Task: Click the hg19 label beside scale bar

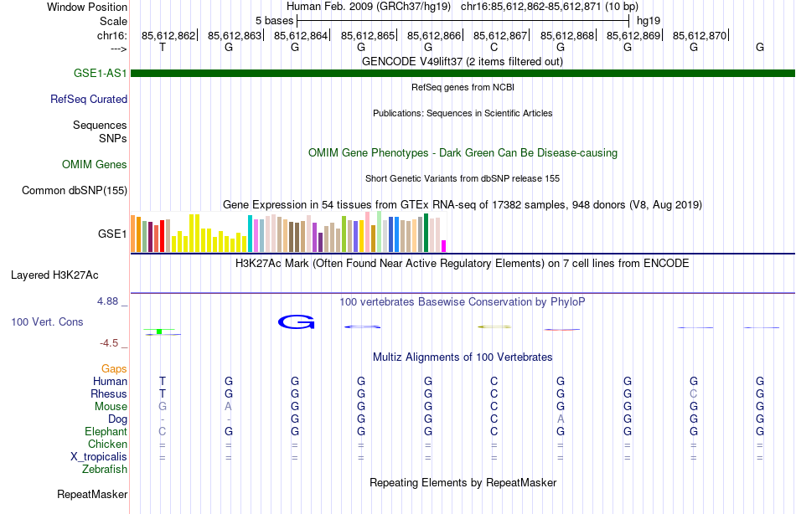Action: tap(649, 21)
